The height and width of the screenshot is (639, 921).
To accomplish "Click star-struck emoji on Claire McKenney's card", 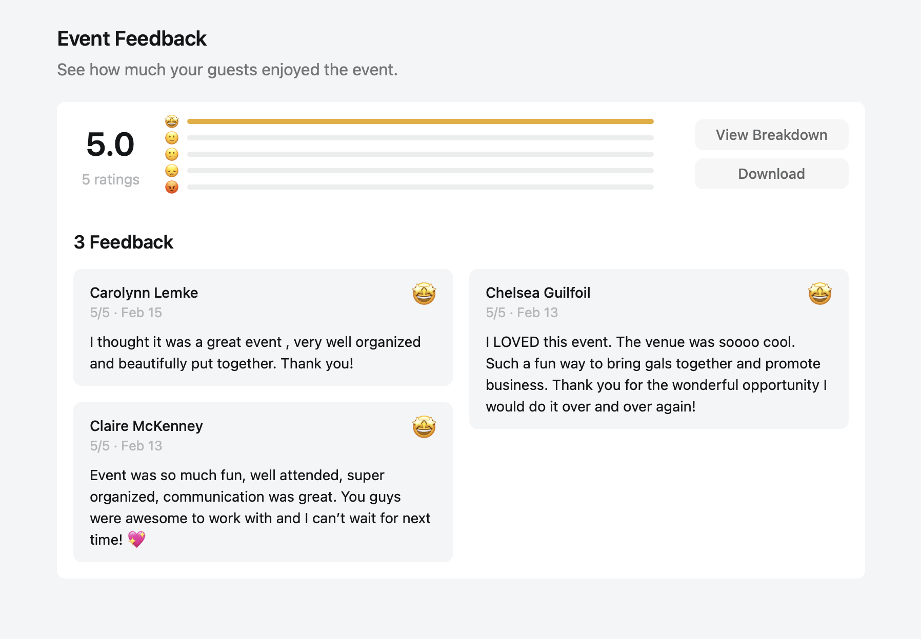I will coord(424,426).
